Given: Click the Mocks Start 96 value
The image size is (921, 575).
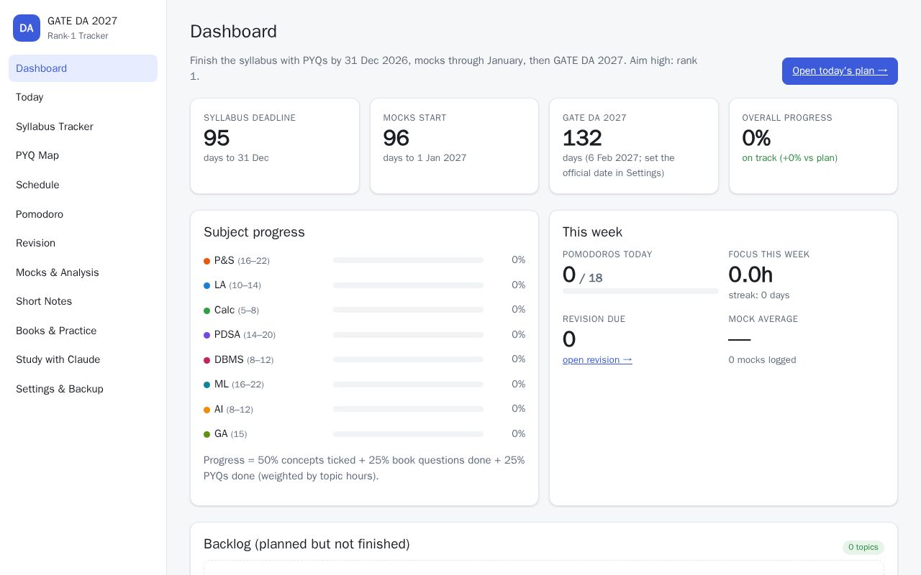Looking at the screenshot, I should (396, 137).
